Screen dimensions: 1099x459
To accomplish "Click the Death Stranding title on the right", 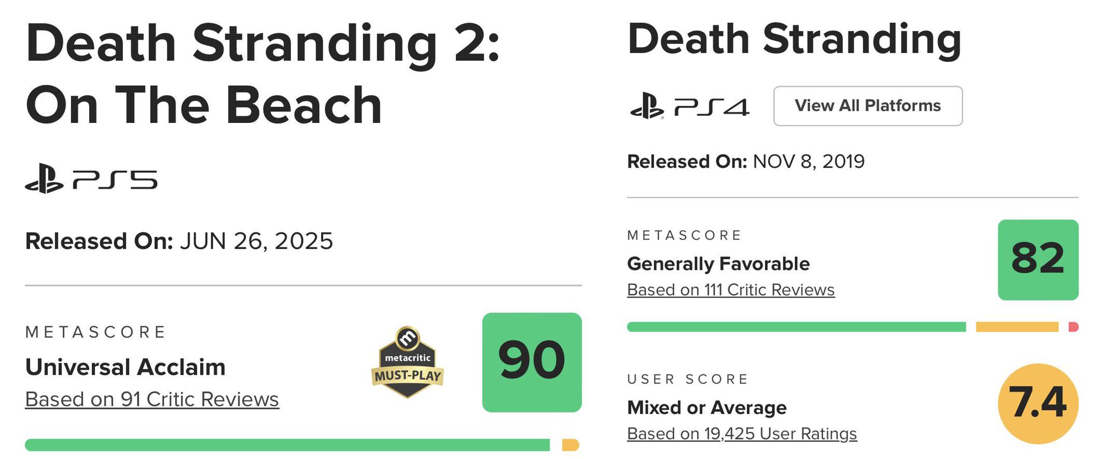I will pyautogui.click(x=794, y=39).
